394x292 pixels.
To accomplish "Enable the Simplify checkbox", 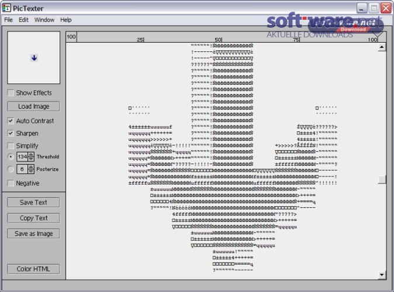I will pyautogui.click(x=11, y=145).
